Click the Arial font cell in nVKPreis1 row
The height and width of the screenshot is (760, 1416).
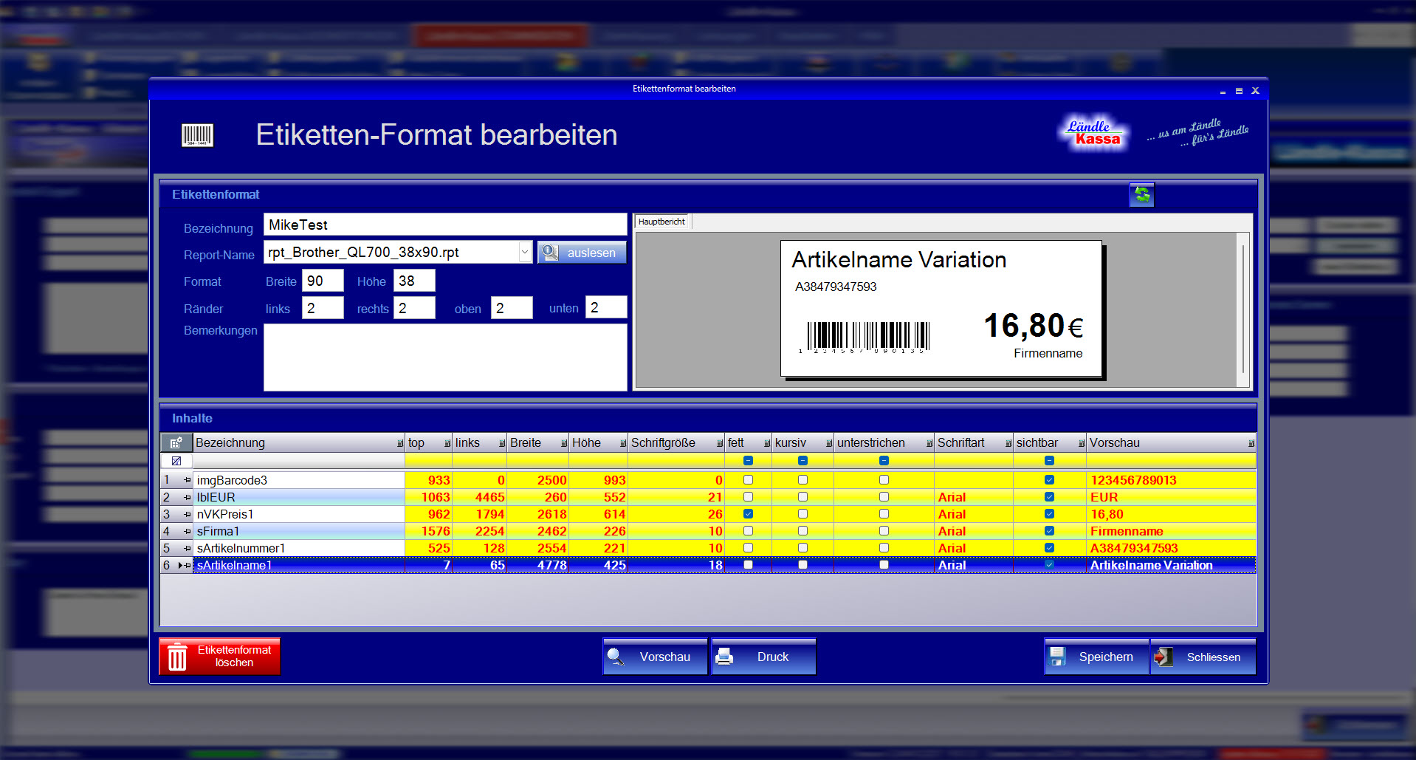click(x=974, y=514)
